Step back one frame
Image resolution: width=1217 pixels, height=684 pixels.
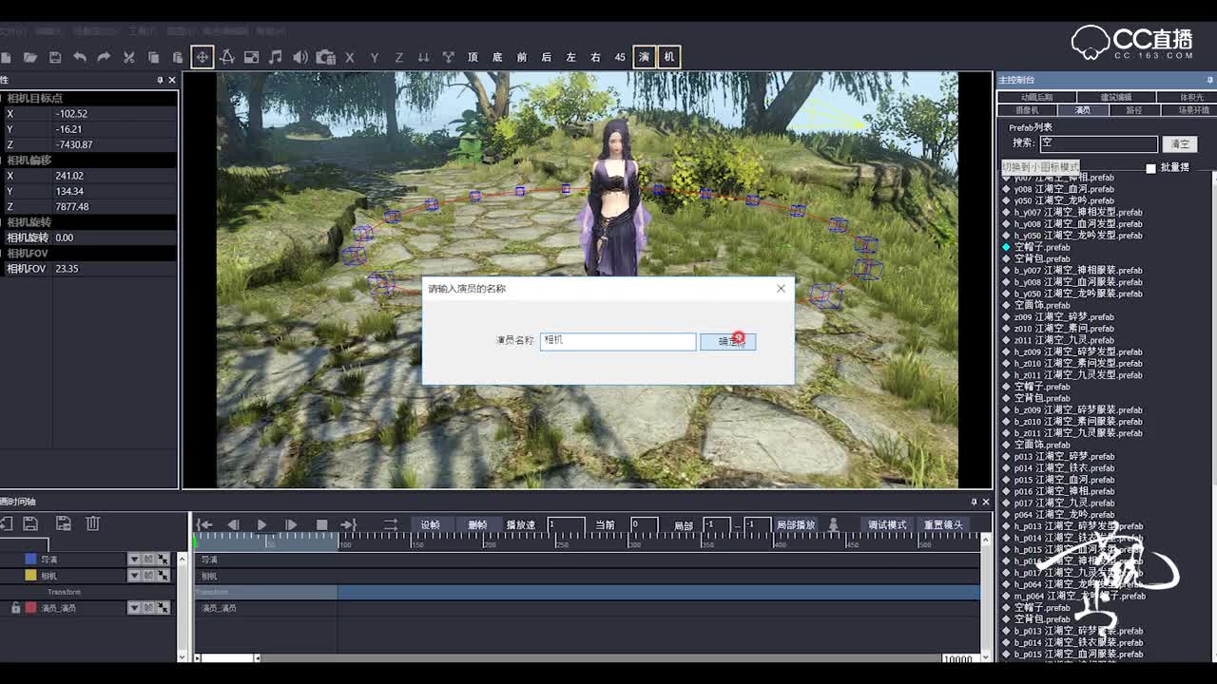point(233,524)
